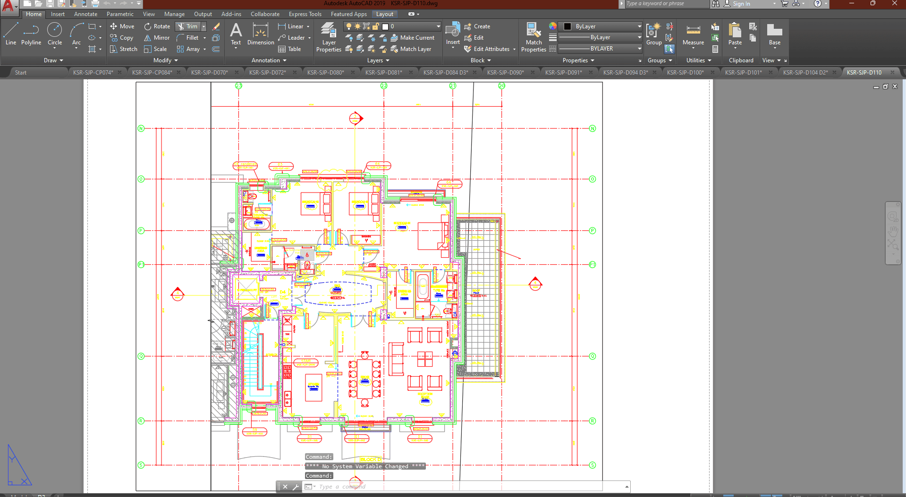Toggle layer lock padlock in layer dropdown
The height and width of the screenshot is (497, 906).
[376, 26]
